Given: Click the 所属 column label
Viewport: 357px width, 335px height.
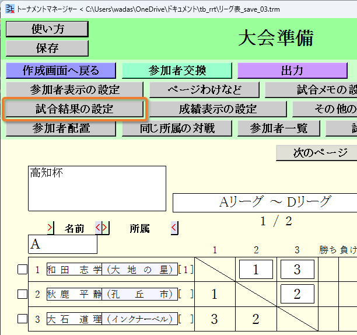Looking at the screenshot, I should click(139, 228).
